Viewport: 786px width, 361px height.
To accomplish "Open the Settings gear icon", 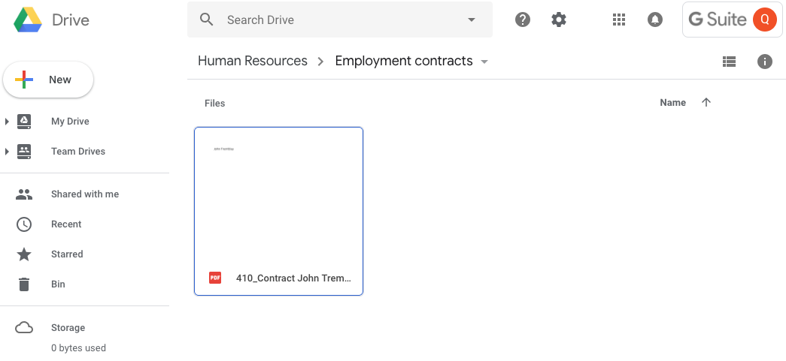I will [559, 20].
